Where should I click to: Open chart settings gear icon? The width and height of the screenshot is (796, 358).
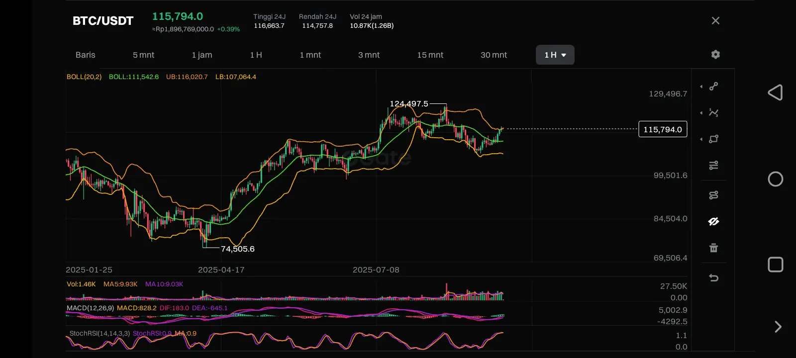715,55
